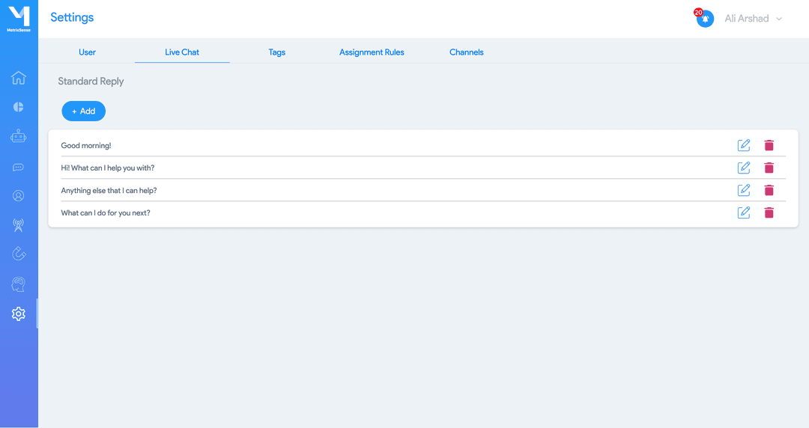Delete the "Good morning!" reply
The image size is (809, 428).
[x=769, y=145]
